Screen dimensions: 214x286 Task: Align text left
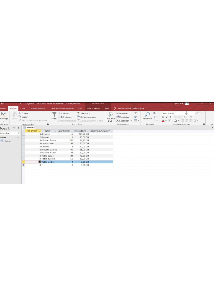(183, 121)
